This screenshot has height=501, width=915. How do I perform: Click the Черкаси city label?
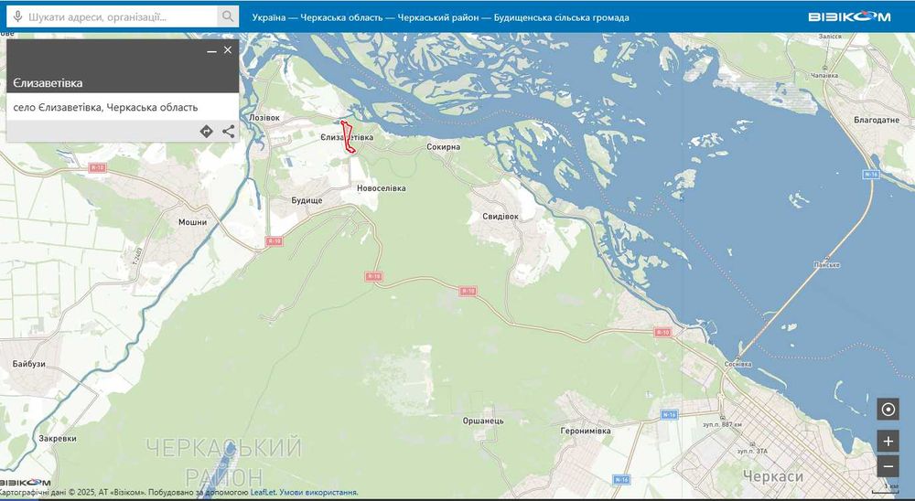[x=772, y=477]
